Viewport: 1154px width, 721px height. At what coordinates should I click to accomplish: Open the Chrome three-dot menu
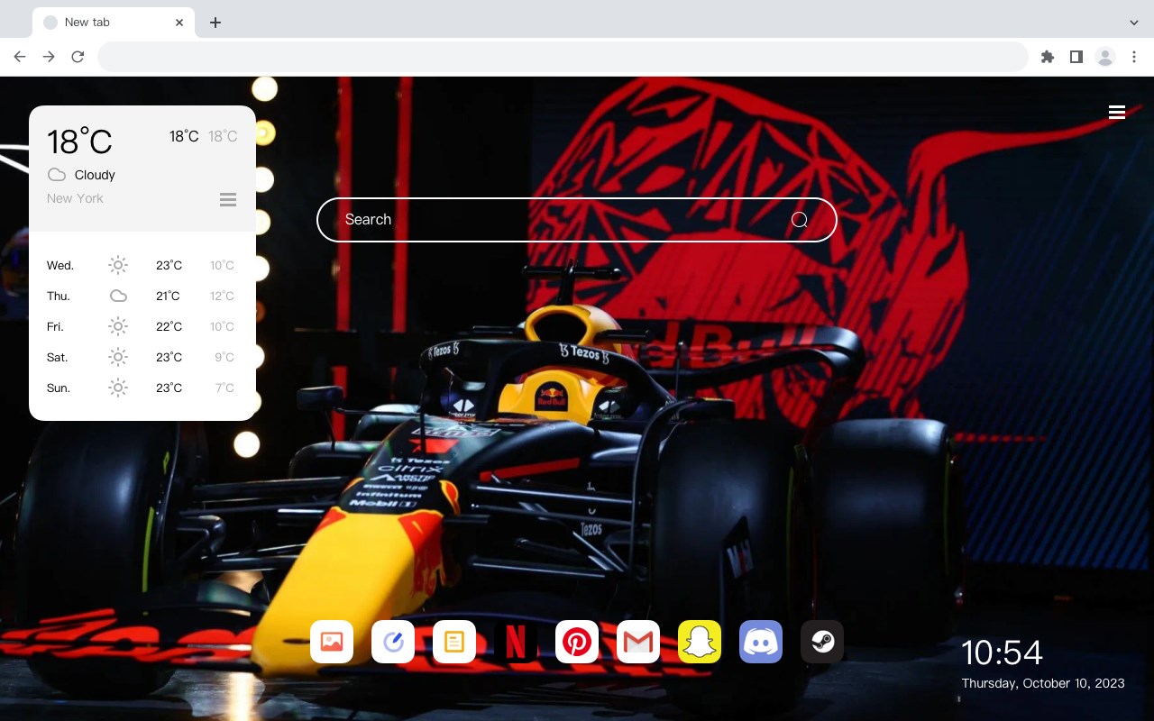(x=1134, y=57)
